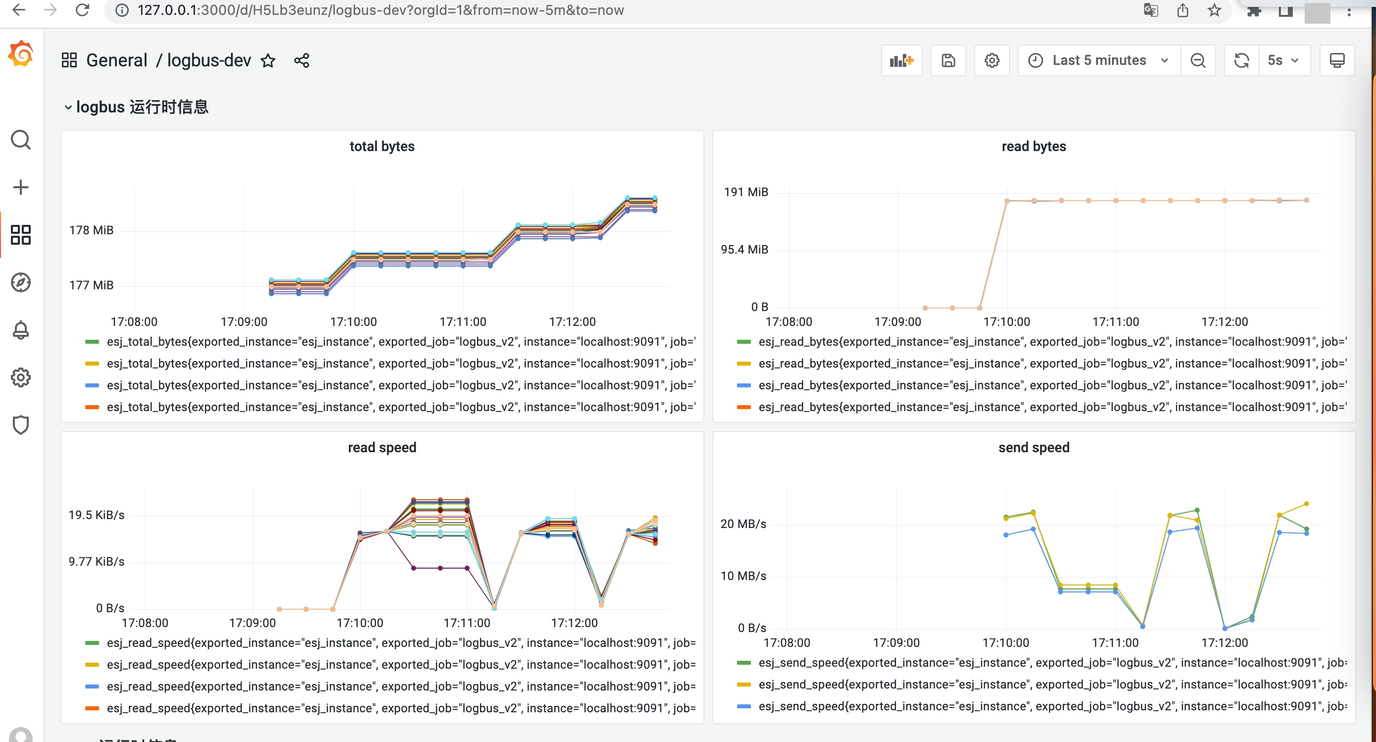Click the logbus-dev dashboard title
Image resolution: width=1376 pixels, height=742 pixels.
coord(209,60)
